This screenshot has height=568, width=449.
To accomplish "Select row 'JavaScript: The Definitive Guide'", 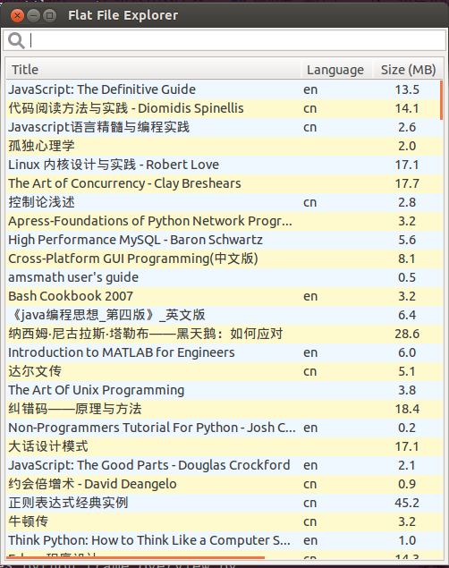I will pos(224,89).
